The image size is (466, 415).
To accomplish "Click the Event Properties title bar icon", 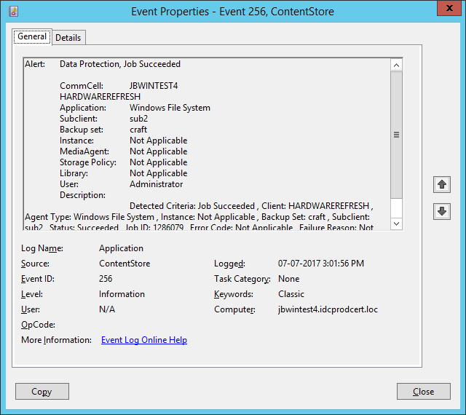I will point(14,11).
